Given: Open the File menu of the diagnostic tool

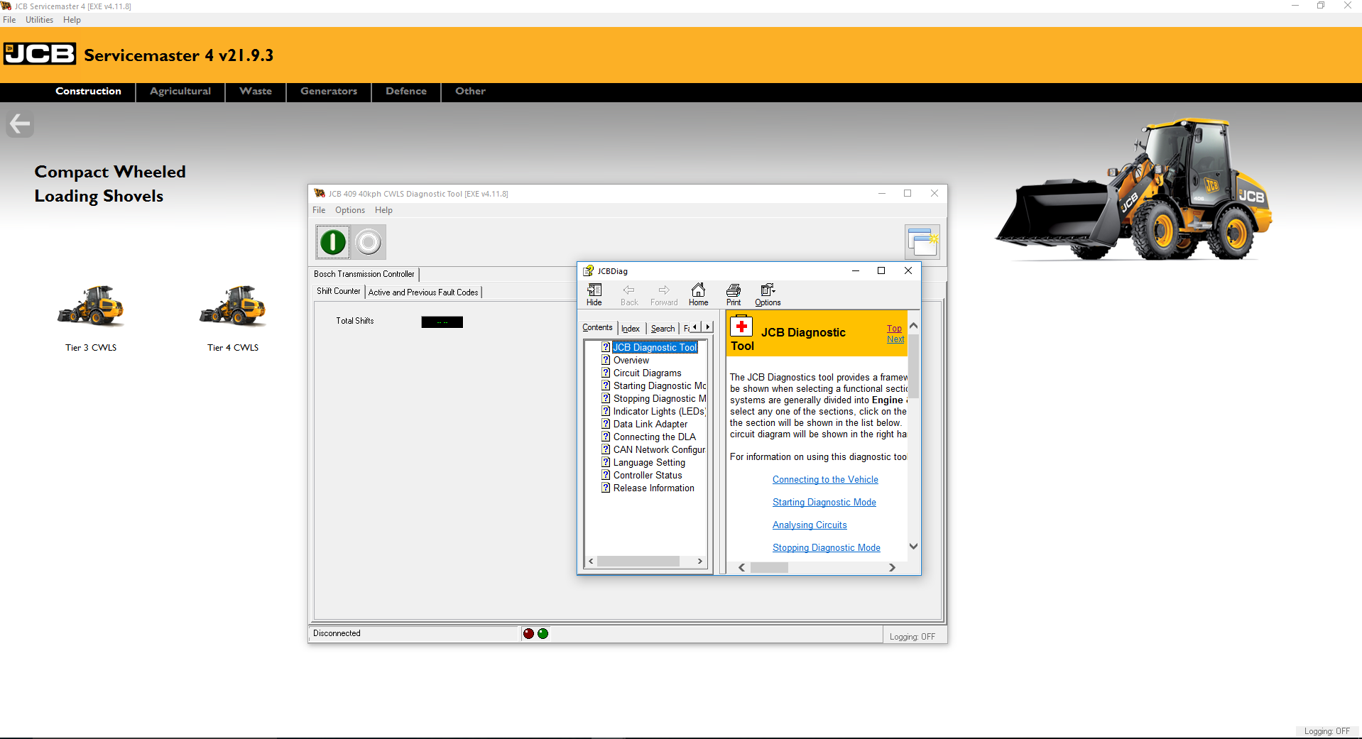Looking at the screenshot, I should tap(318, 209).
